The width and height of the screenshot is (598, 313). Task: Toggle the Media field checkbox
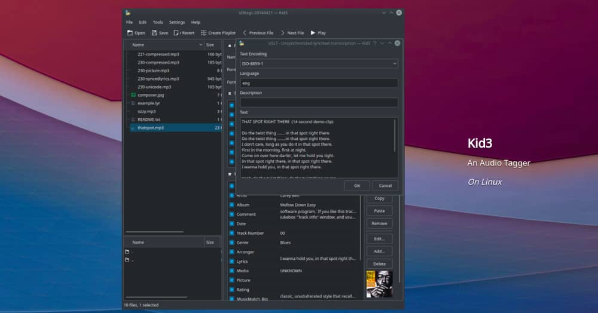231,271
